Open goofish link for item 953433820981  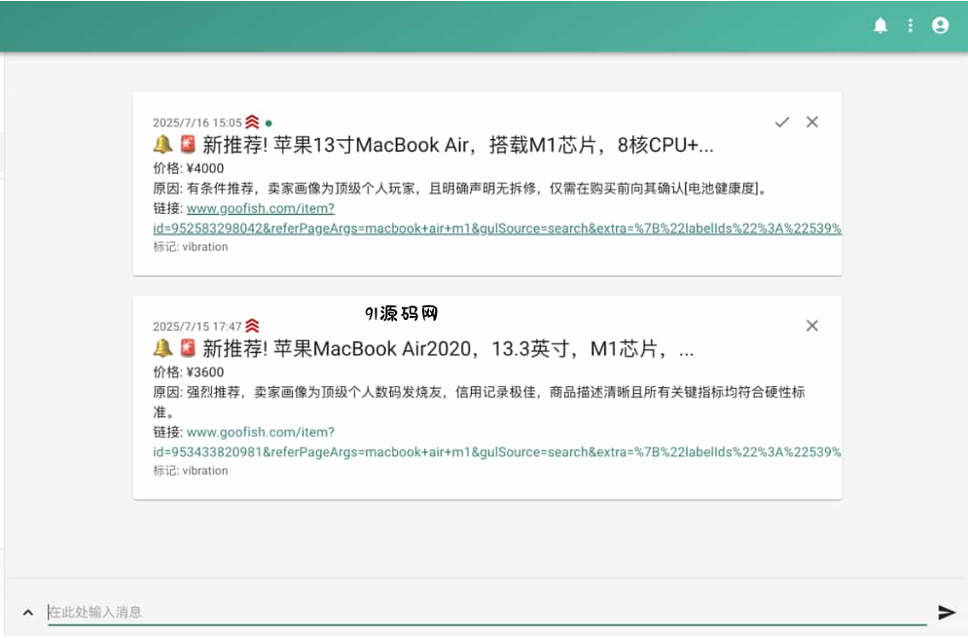click(497, 442)
